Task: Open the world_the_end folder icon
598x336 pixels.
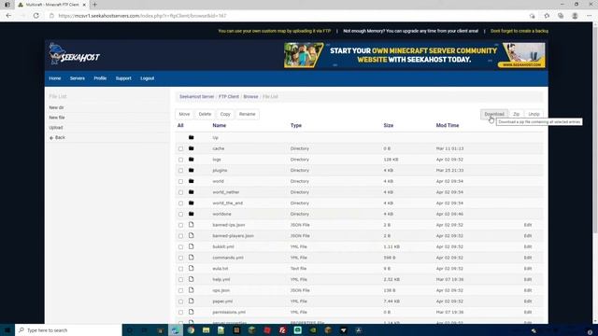Action: tap(191, 203)
